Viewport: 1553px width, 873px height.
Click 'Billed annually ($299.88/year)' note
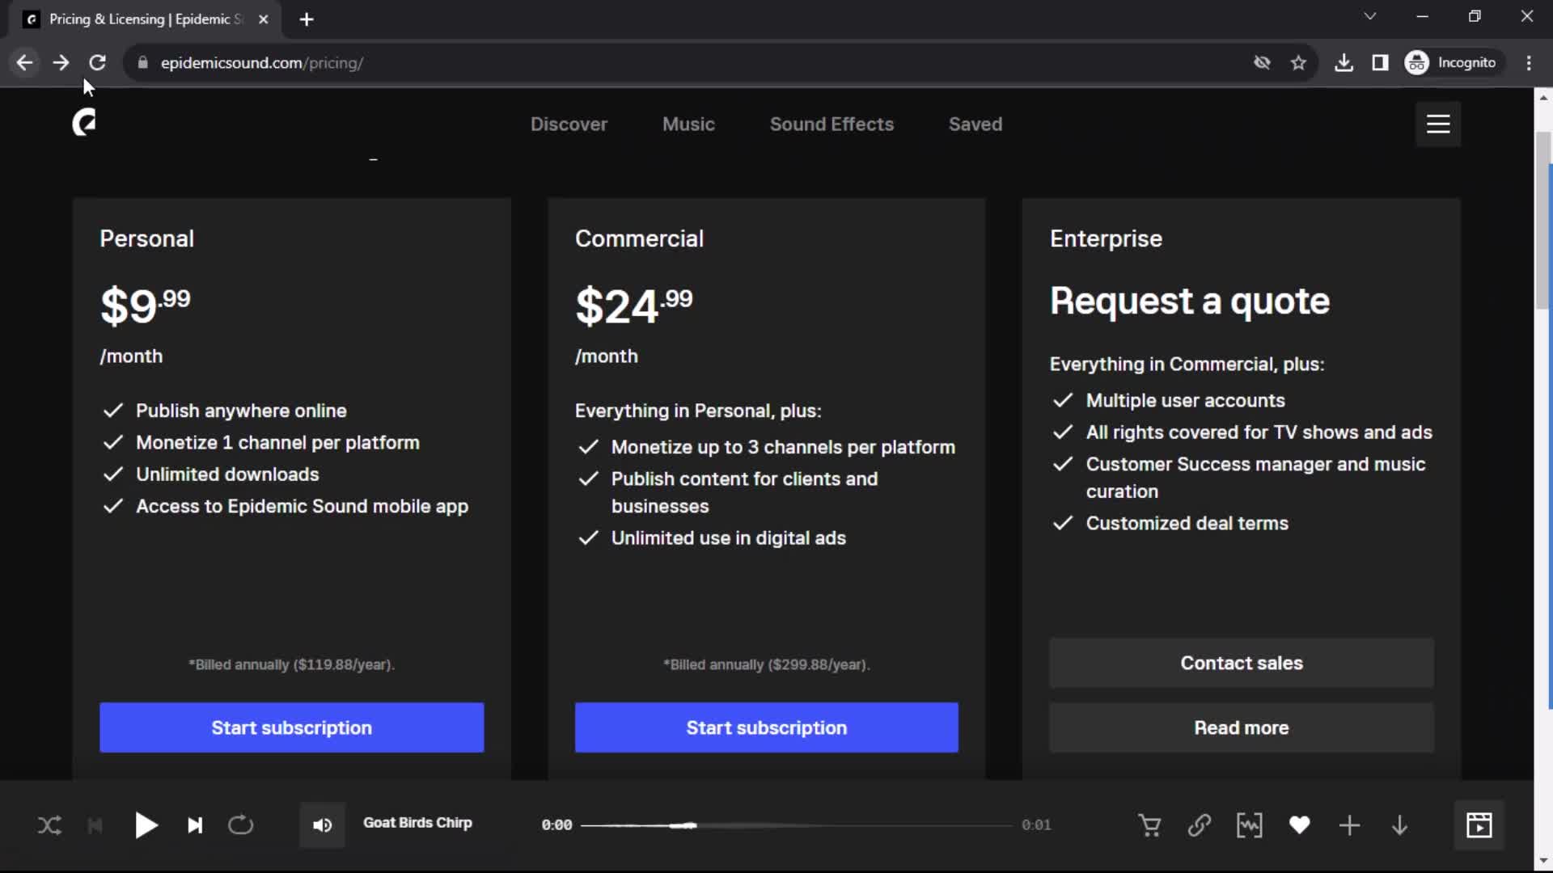(x=767, y=664)
